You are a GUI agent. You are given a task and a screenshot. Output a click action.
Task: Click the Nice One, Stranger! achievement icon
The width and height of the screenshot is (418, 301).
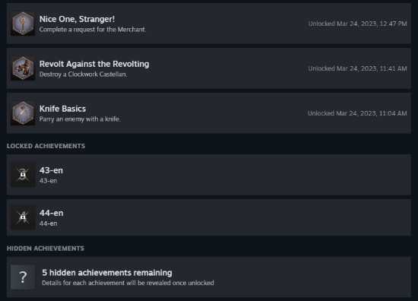click(23, 24)
